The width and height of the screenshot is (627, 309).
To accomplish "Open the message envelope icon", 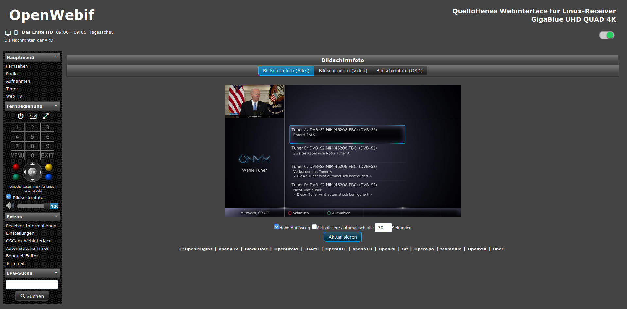I will [x=33, y=116].
